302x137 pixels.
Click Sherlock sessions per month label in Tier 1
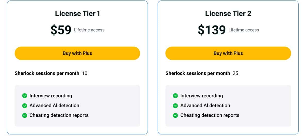[x=47, y=73]
